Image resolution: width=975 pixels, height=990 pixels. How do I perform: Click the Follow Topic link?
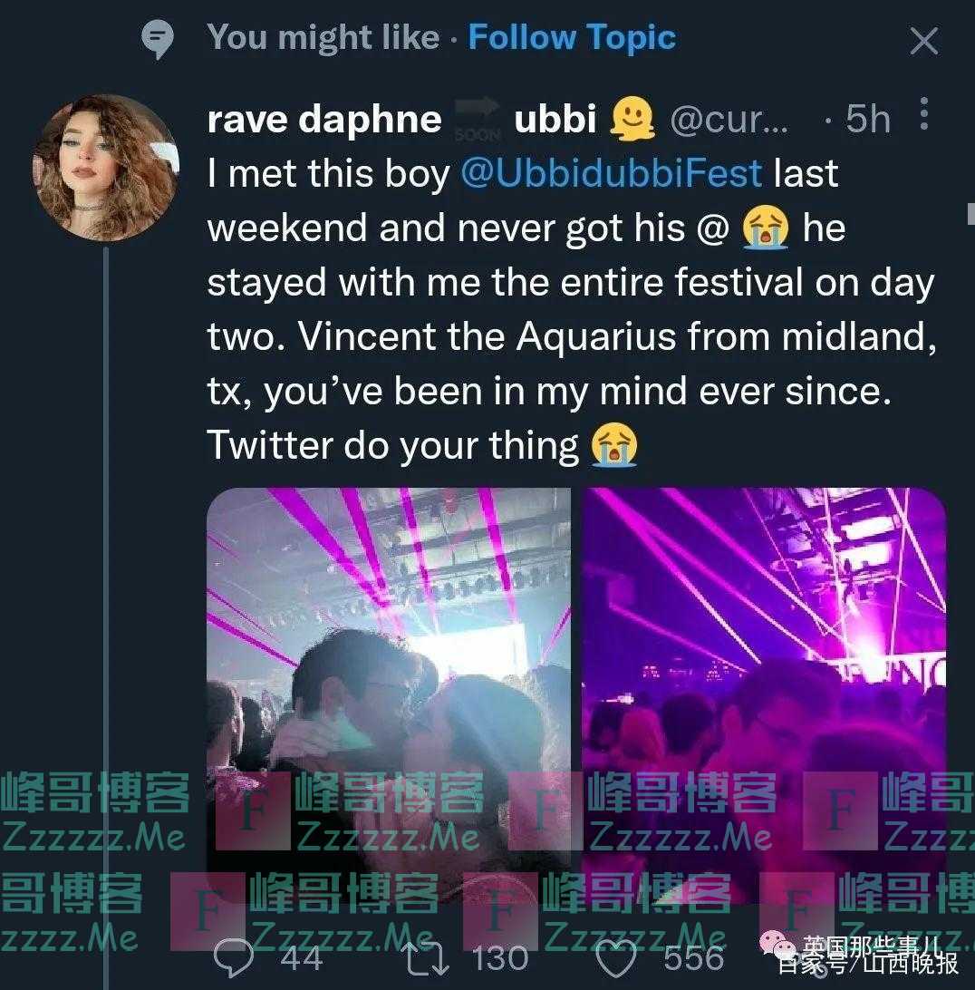(572, 37)
